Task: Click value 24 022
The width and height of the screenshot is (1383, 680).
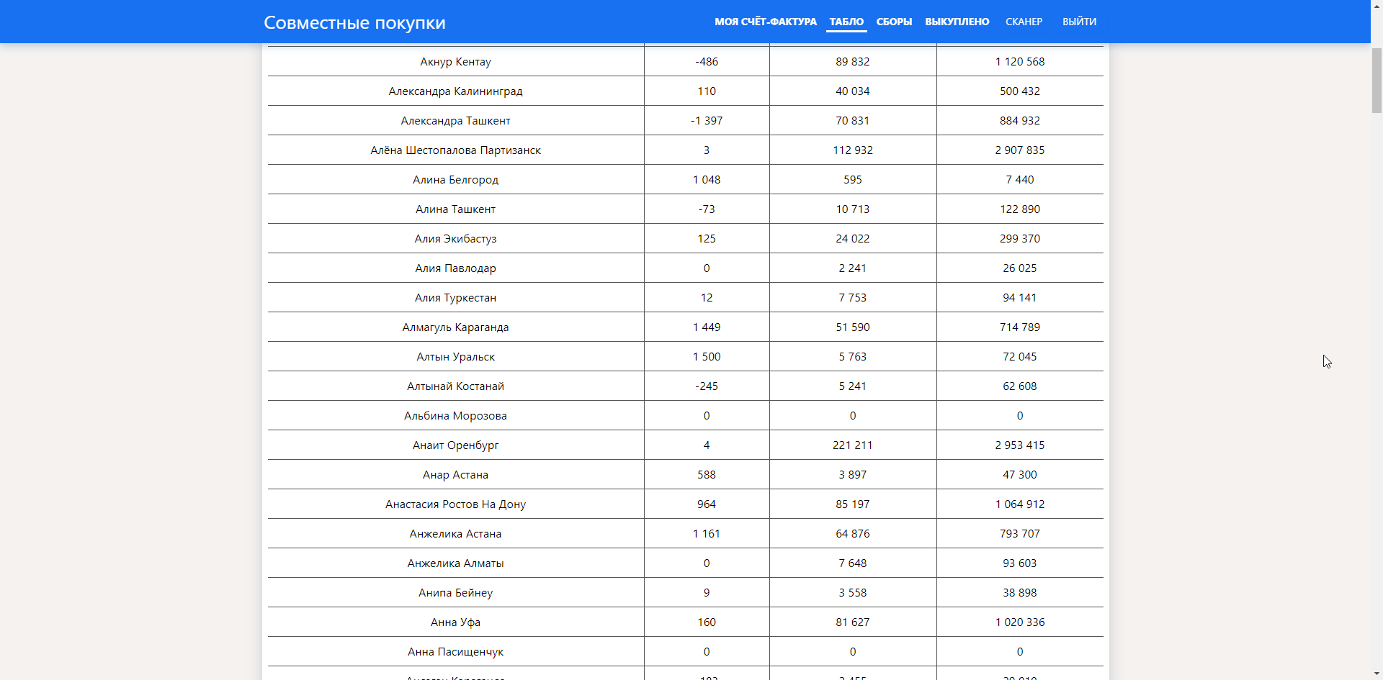Action: (853, 239)
